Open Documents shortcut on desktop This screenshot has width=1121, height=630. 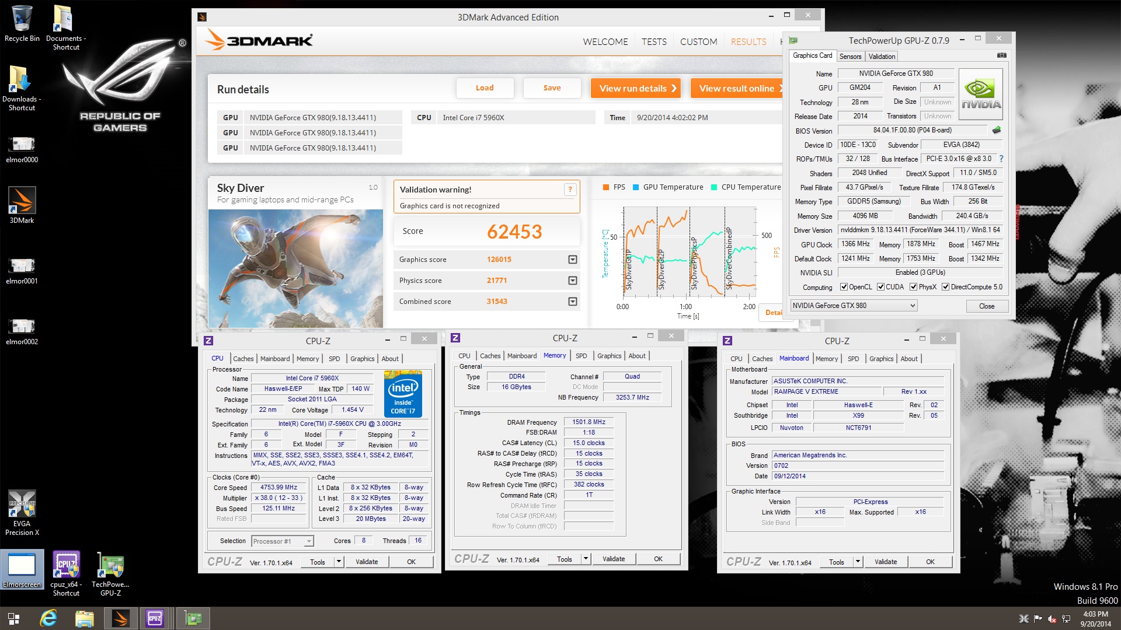pos(65,27)
